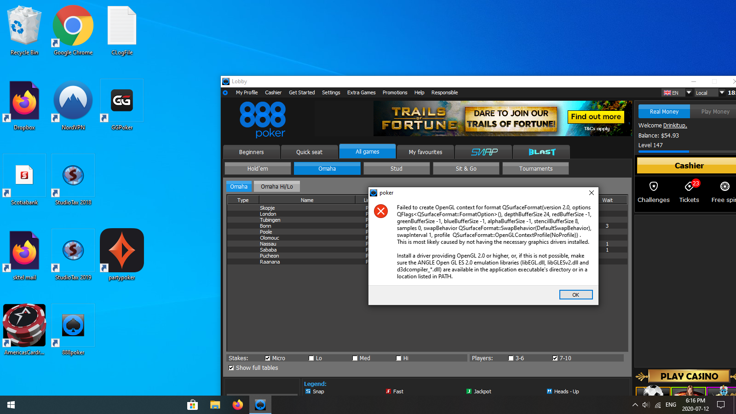Open the My favourites tab
Screen dimensions: 736x414
coord(425,152)
